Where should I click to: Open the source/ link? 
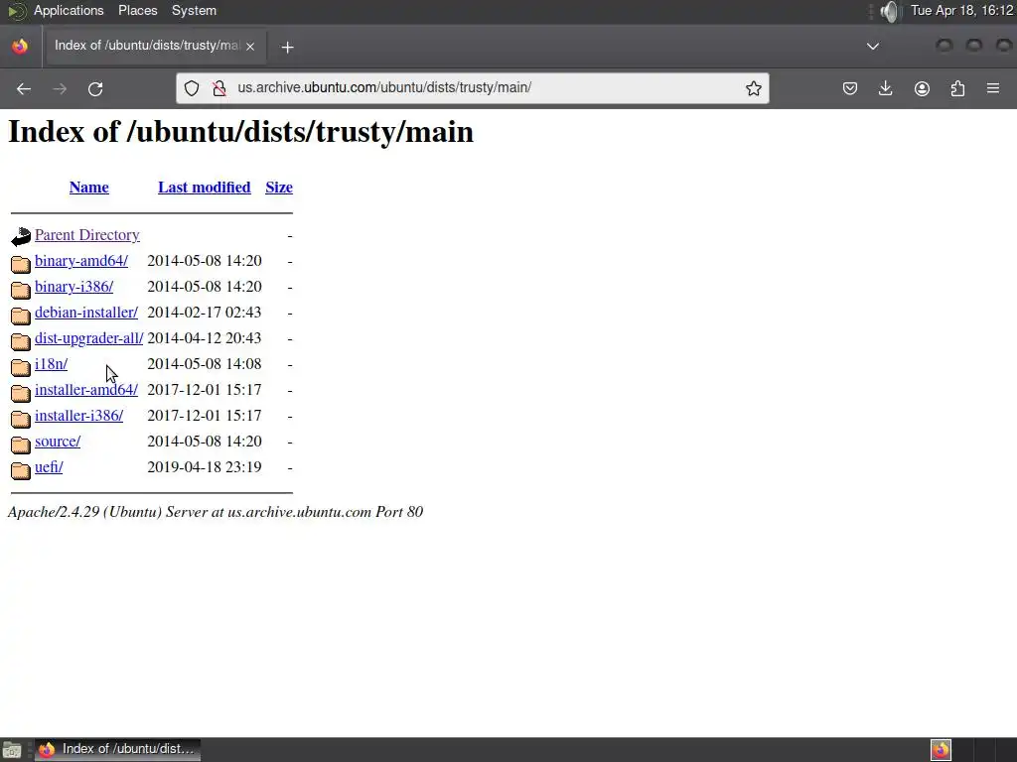[58, 442]
